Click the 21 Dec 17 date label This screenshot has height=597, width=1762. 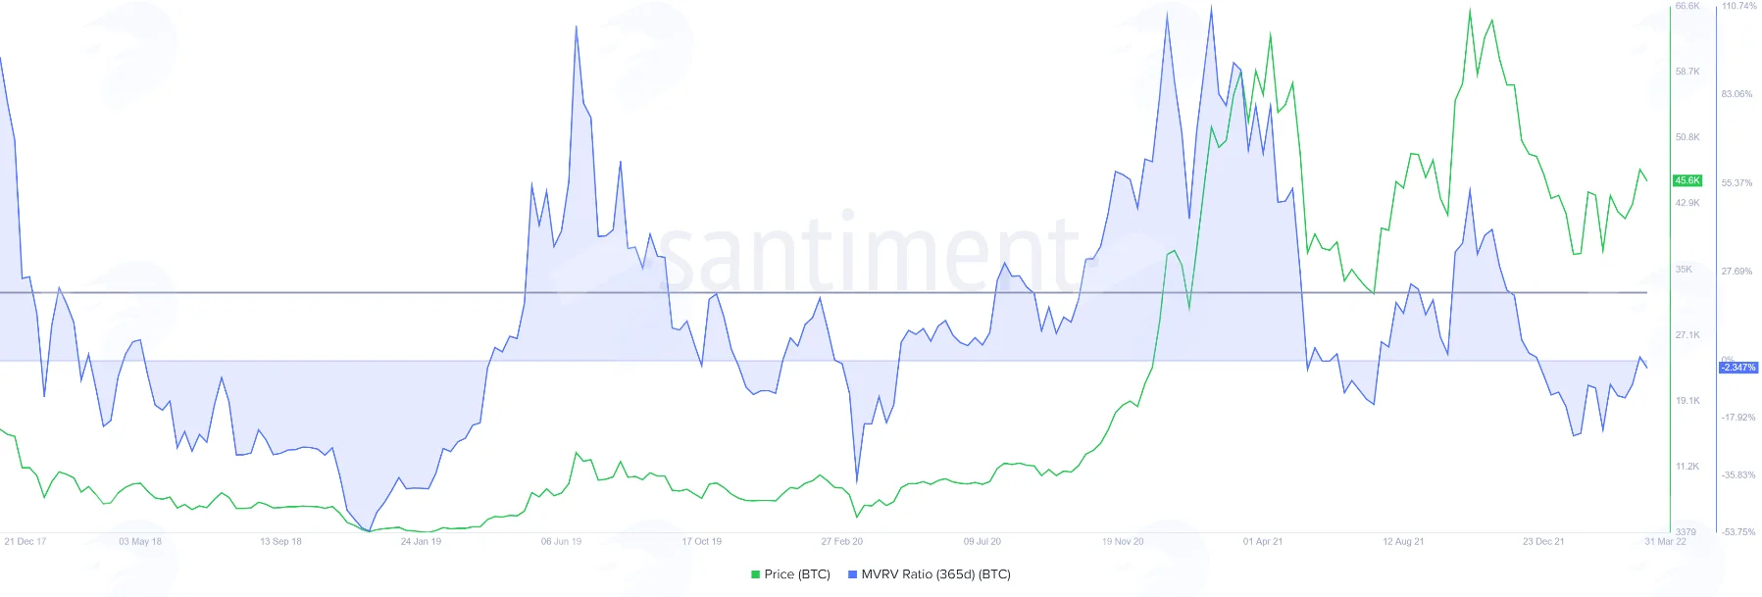pos(25,541)
